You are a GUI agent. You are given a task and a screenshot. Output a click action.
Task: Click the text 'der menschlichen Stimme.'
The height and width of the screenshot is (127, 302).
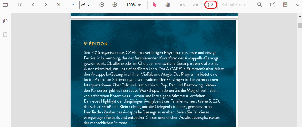tap(106, 123)
